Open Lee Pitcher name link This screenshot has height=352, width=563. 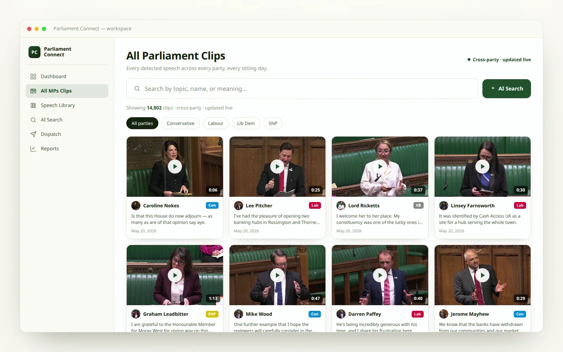click(x=259, y=206)
